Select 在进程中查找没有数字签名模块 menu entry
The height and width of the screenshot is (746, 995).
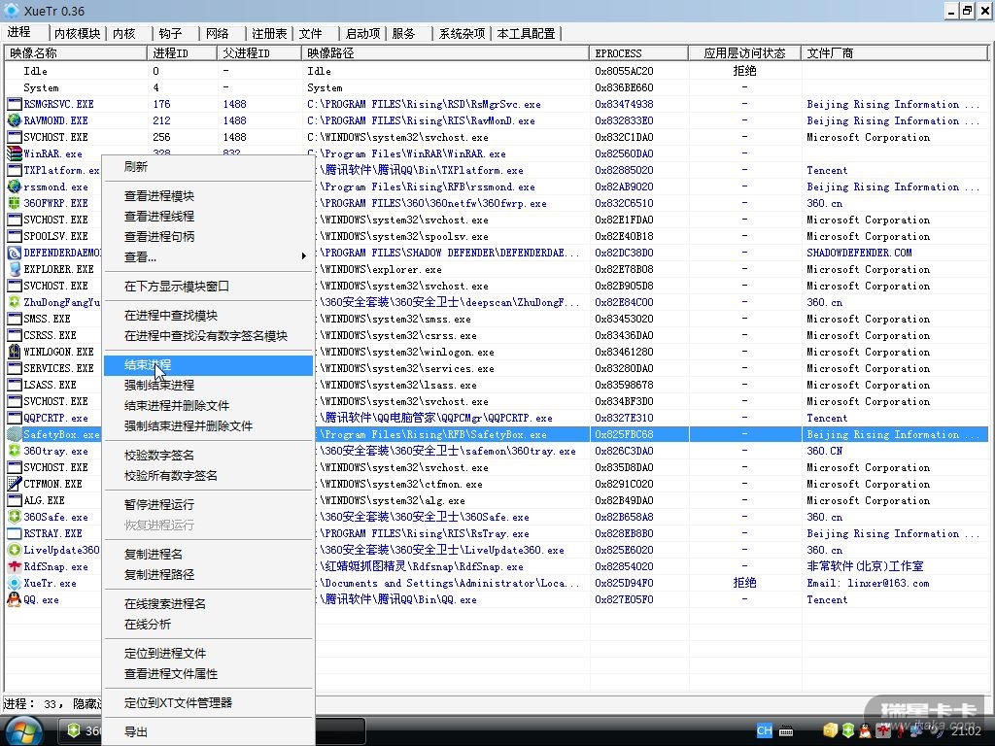pos(206,335)
